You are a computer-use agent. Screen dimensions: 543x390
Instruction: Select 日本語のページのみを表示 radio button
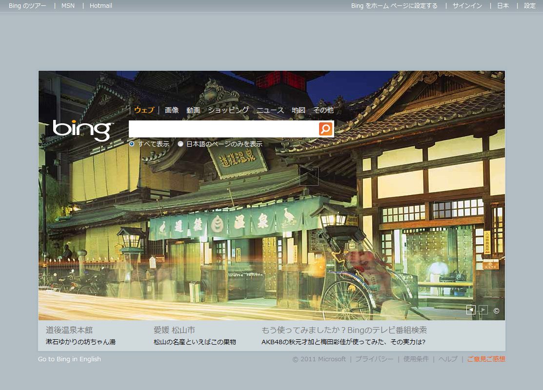pyautogui.click(x=181, y=144)
